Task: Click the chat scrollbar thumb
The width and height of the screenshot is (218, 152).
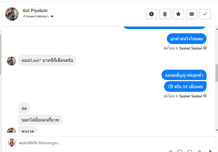Action: point(216,72)
